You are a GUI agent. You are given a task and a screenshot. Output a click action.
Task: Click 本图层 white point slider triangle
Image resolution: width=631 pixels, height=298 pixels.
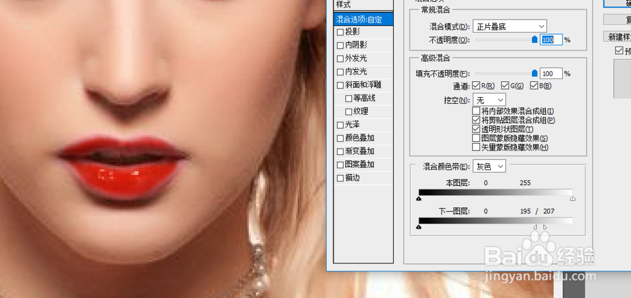573,198
